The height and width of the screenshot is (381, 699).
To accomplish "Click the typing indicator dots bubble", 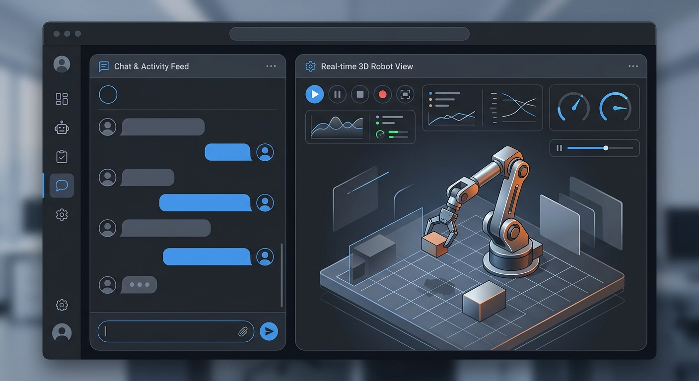I will click(139, 285).
